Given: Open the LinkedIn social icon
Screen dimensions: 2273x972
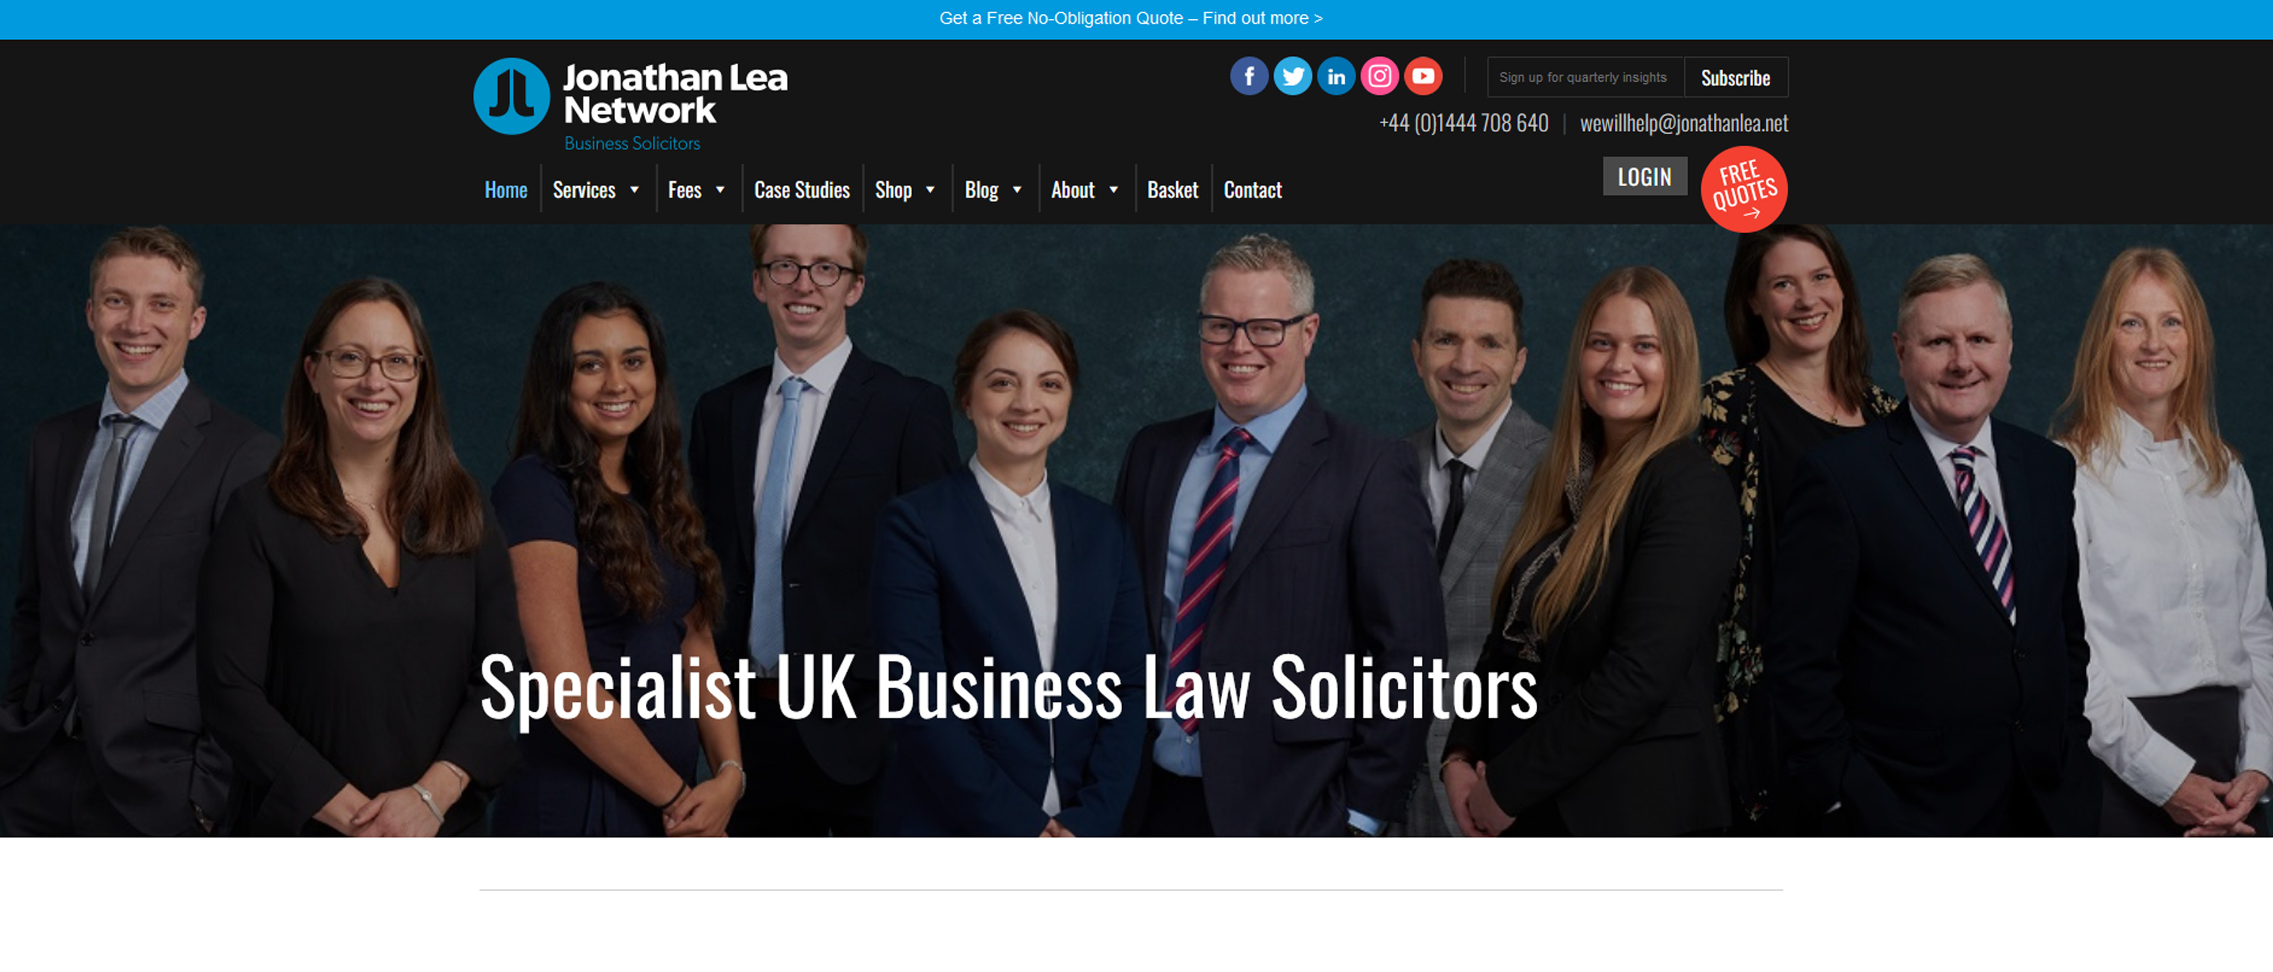Looking at the screenshot, I should click(1336, 77).
